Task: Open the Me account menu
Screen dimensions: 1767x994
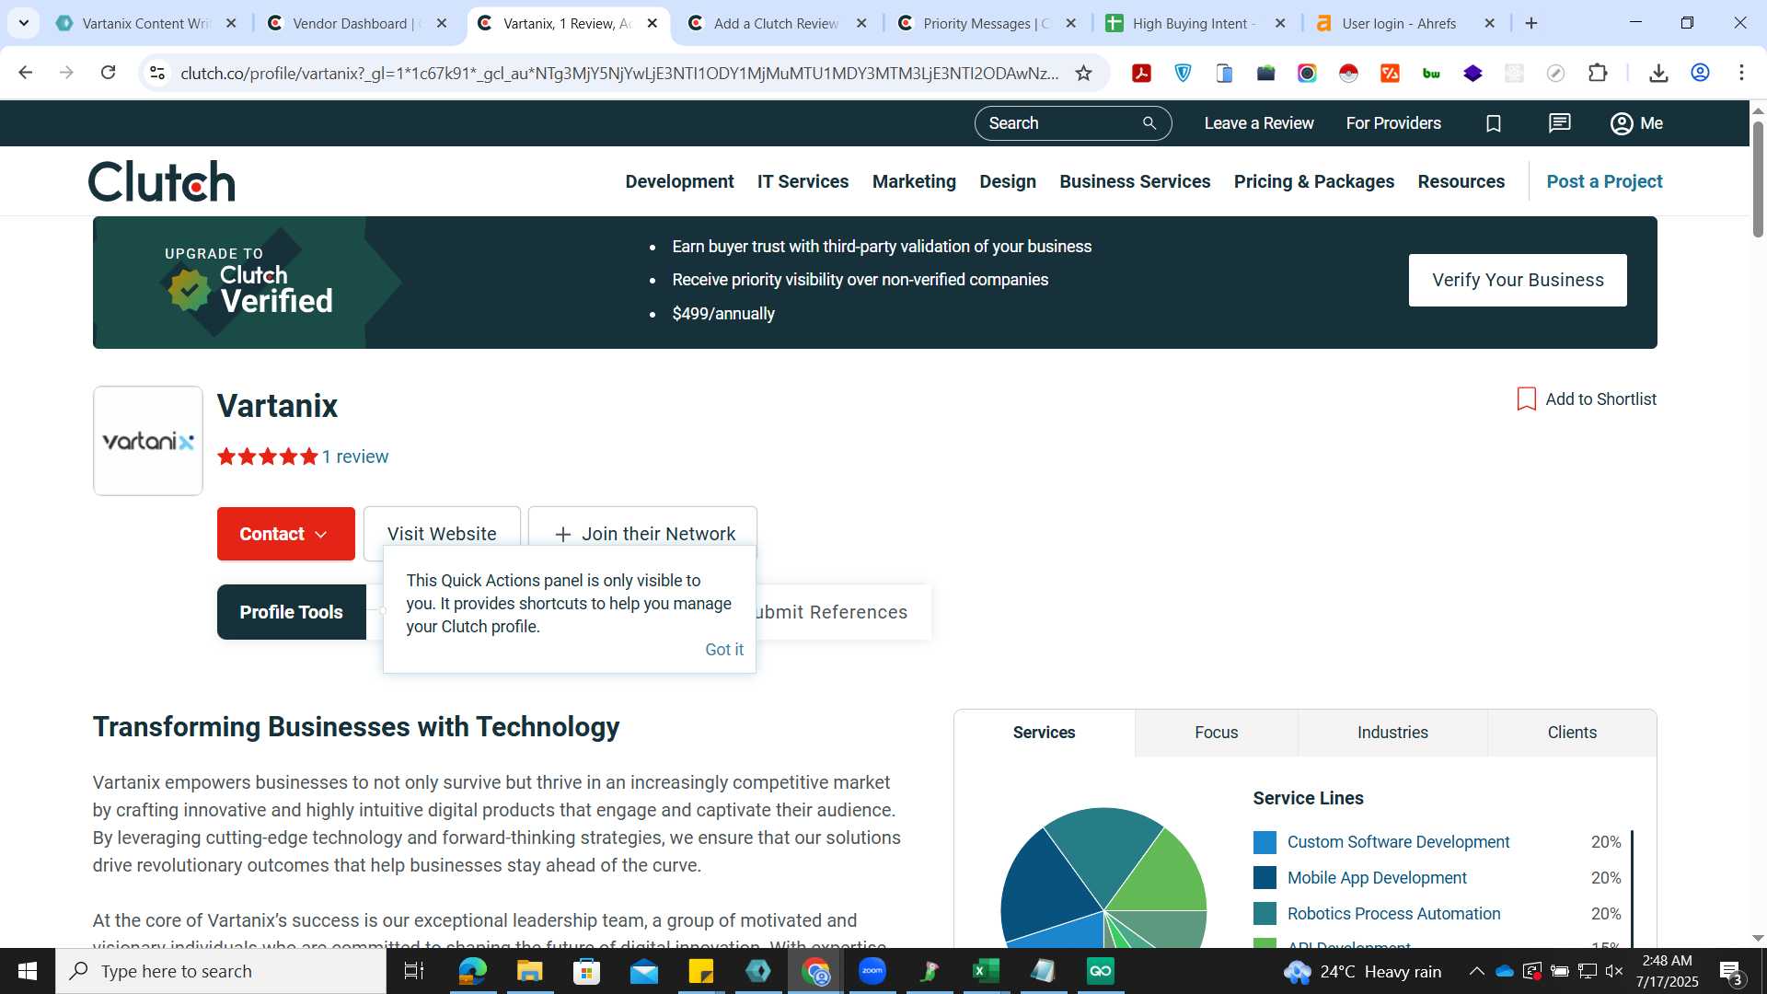Action: (x=1636, y=123)
